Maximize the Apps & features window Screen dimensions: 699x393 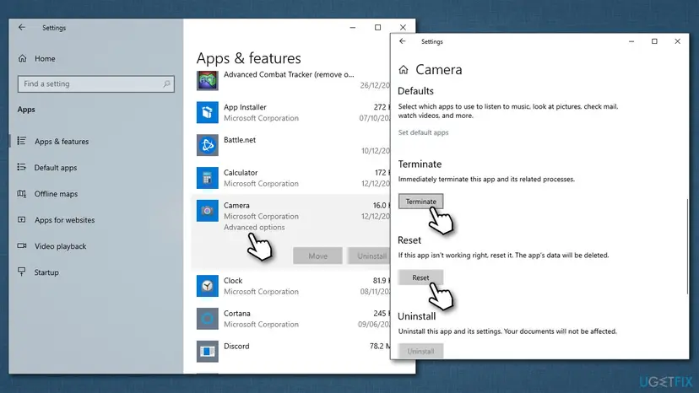pos(378,28)
